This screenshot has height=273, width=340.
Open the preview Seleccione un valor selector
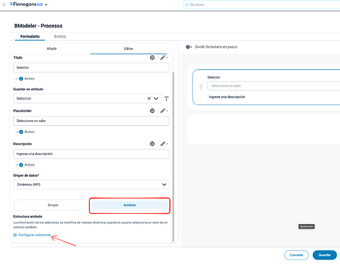pyautogui.click(x=273, y=86)
